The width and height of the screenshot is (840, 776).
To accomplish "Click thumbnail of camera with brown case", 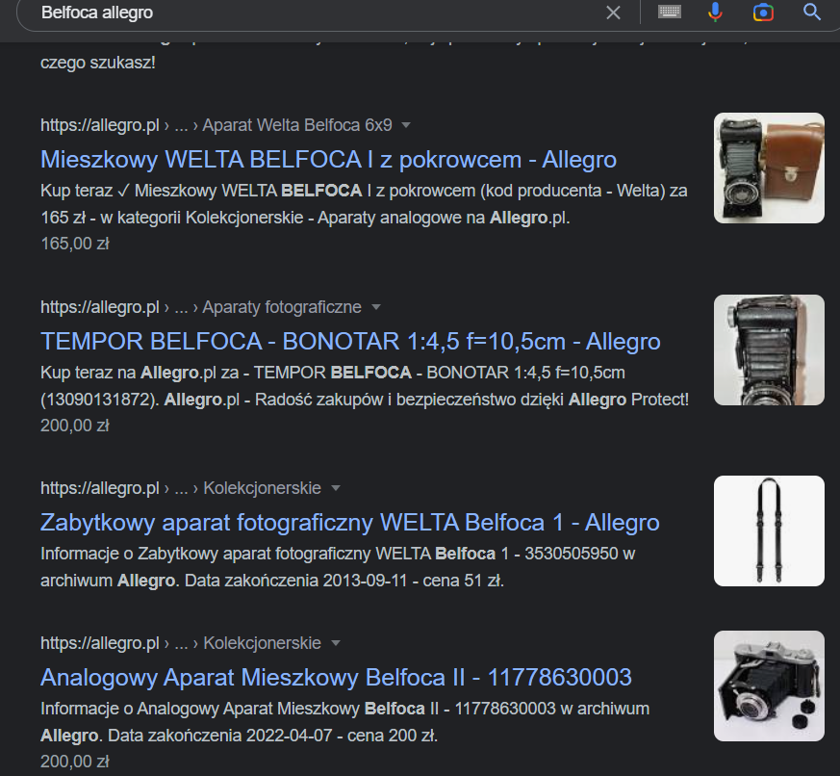I will click(x=769, y=168).
